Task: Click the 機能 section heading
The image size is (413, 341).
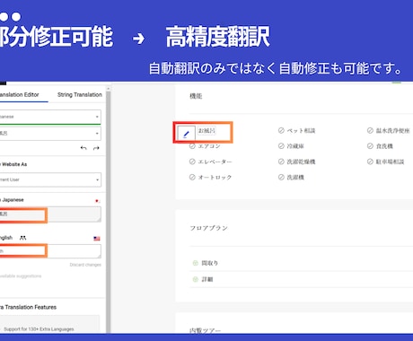Action: click(196, 96)
